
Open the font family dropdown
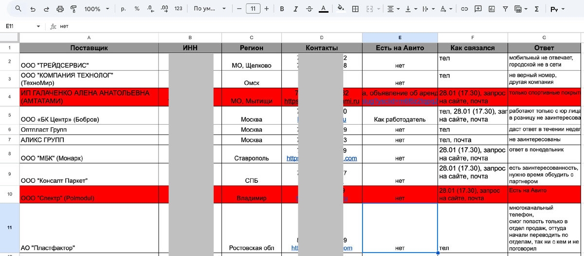209,9
